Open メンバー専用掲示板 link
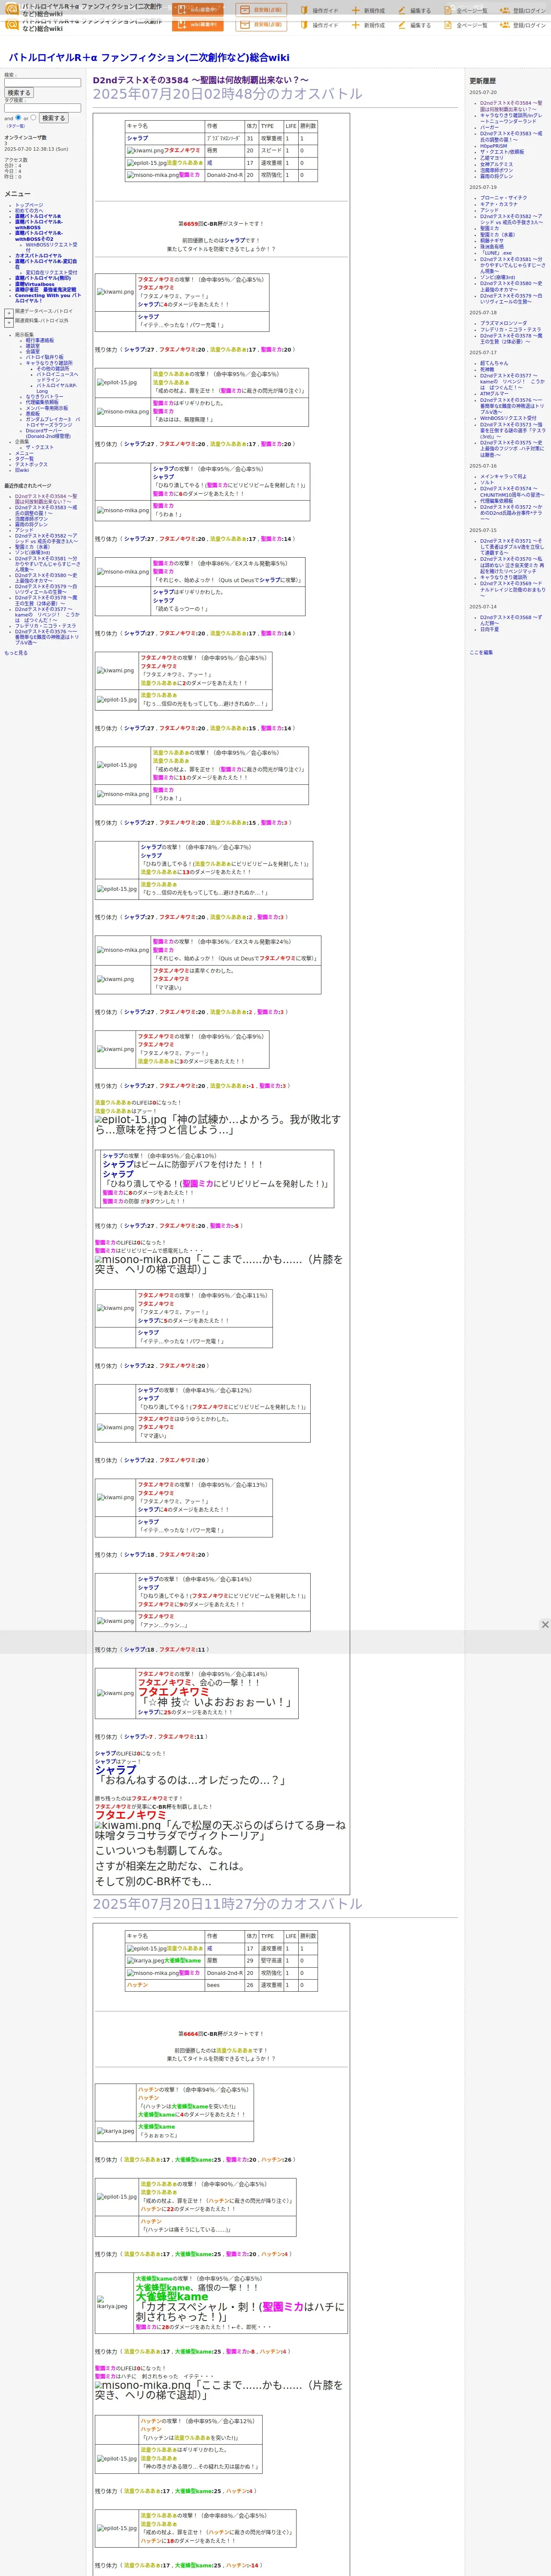Image resolution: width=551 pixels, height=2576 pixels. (47, 408)
